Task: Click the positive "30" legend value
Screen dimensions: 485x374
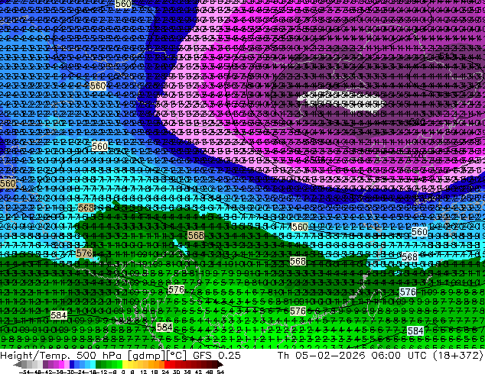Action: pyautogui.click(x=176, y=372)
